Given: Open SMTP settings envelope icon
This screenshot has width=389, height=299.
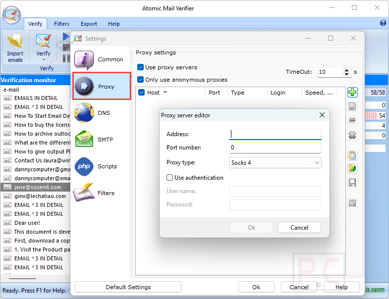Looking at the screenshot, I should (84, 139).
